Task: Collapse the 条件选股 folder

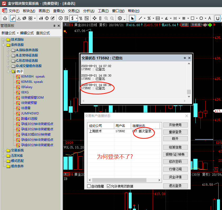Action: point(3,45)
